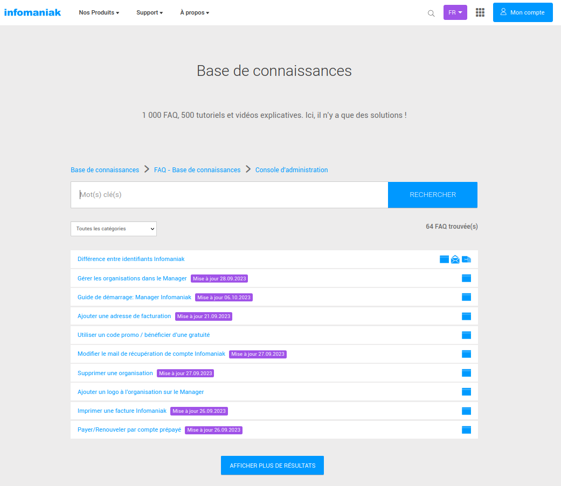Click Mise à jour badge on Supprimer une organisation row
The image size is (561, 486).
(x=185, y=374)
